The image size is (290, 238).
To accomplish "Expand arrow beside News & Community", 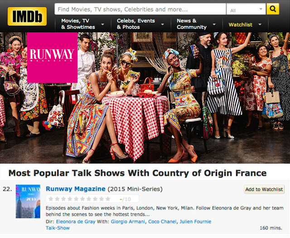I will click(x=214, y=25).
